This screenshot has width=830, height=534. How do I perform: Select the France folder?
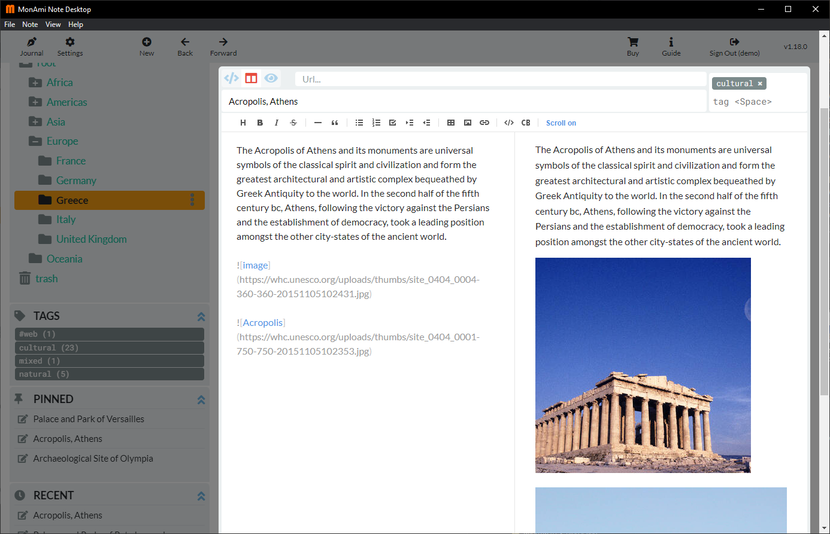click(71, 161)
